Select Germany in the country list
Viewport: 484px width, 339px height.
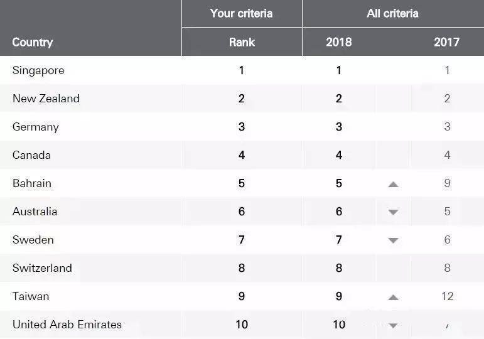pyautogui.click(x=36, y=127)
